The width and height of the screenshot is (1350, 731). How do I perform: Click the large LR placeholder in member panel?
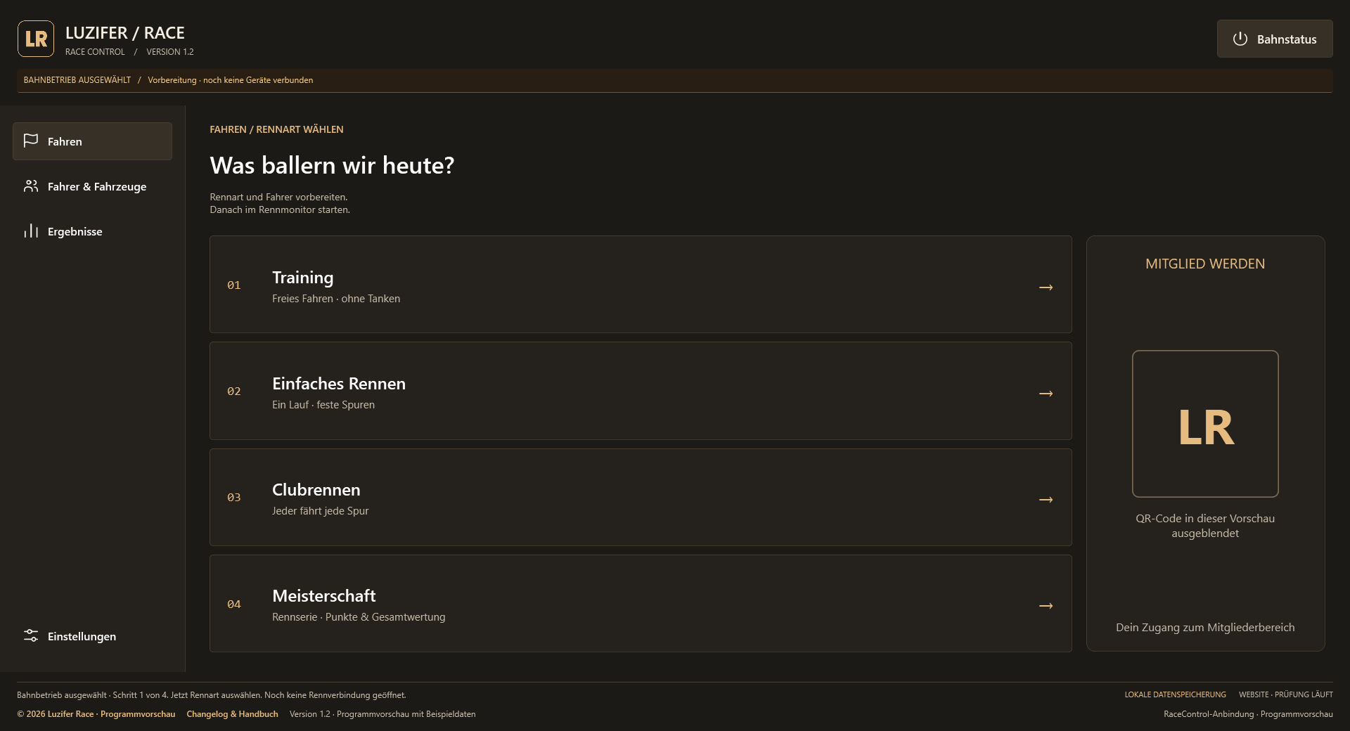pos(1205,424)
